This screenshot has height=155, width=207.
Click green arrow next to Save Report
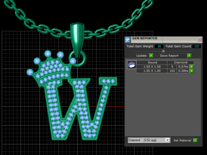click(189, 56)
